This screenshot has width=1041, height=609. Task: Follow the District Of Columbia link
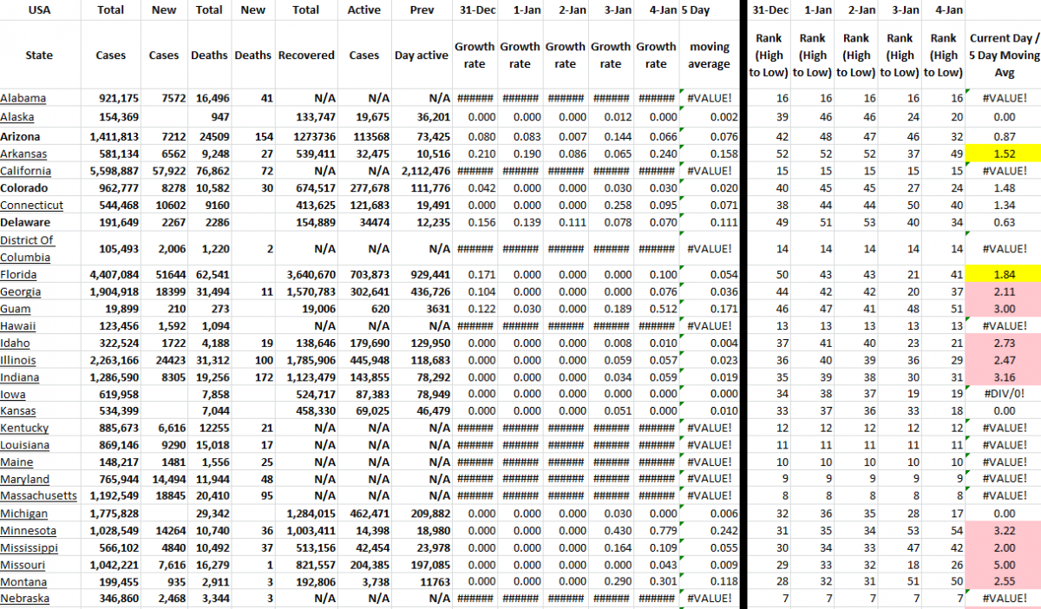point(26,248)
